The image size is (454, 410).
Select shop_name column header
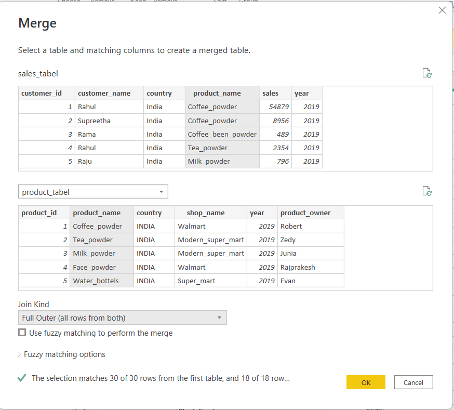[206, 213]
